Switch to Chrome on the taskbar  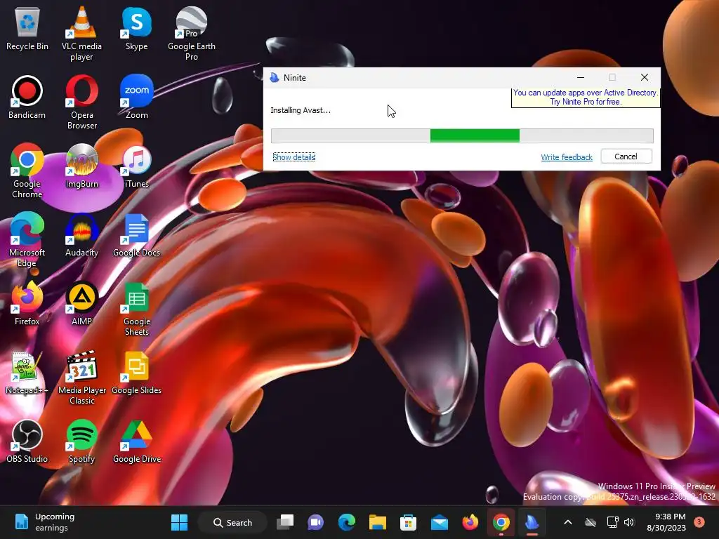[x=501, y=522]
